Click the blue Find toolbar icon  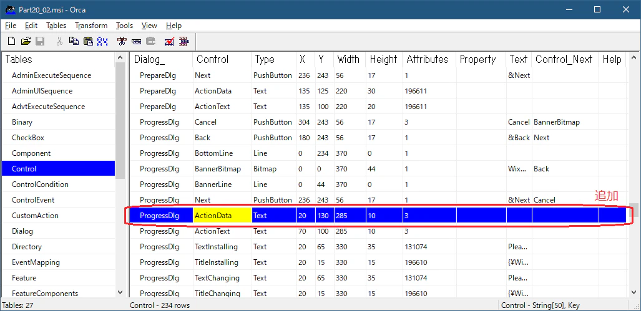[102, 41]
